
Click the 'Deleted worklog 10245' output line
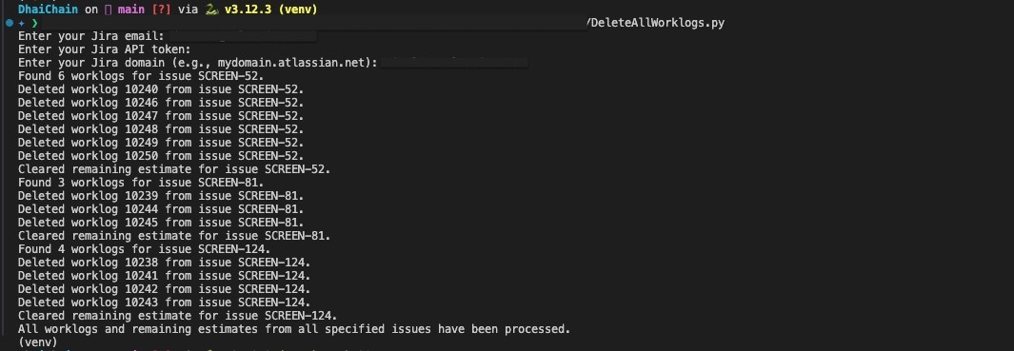[161, 223]
